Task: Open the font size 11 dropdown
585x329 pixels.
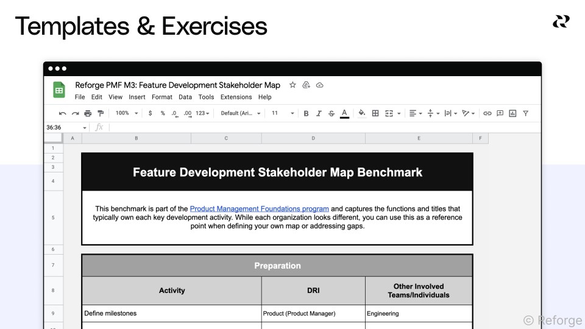Action: click(282, 113)
